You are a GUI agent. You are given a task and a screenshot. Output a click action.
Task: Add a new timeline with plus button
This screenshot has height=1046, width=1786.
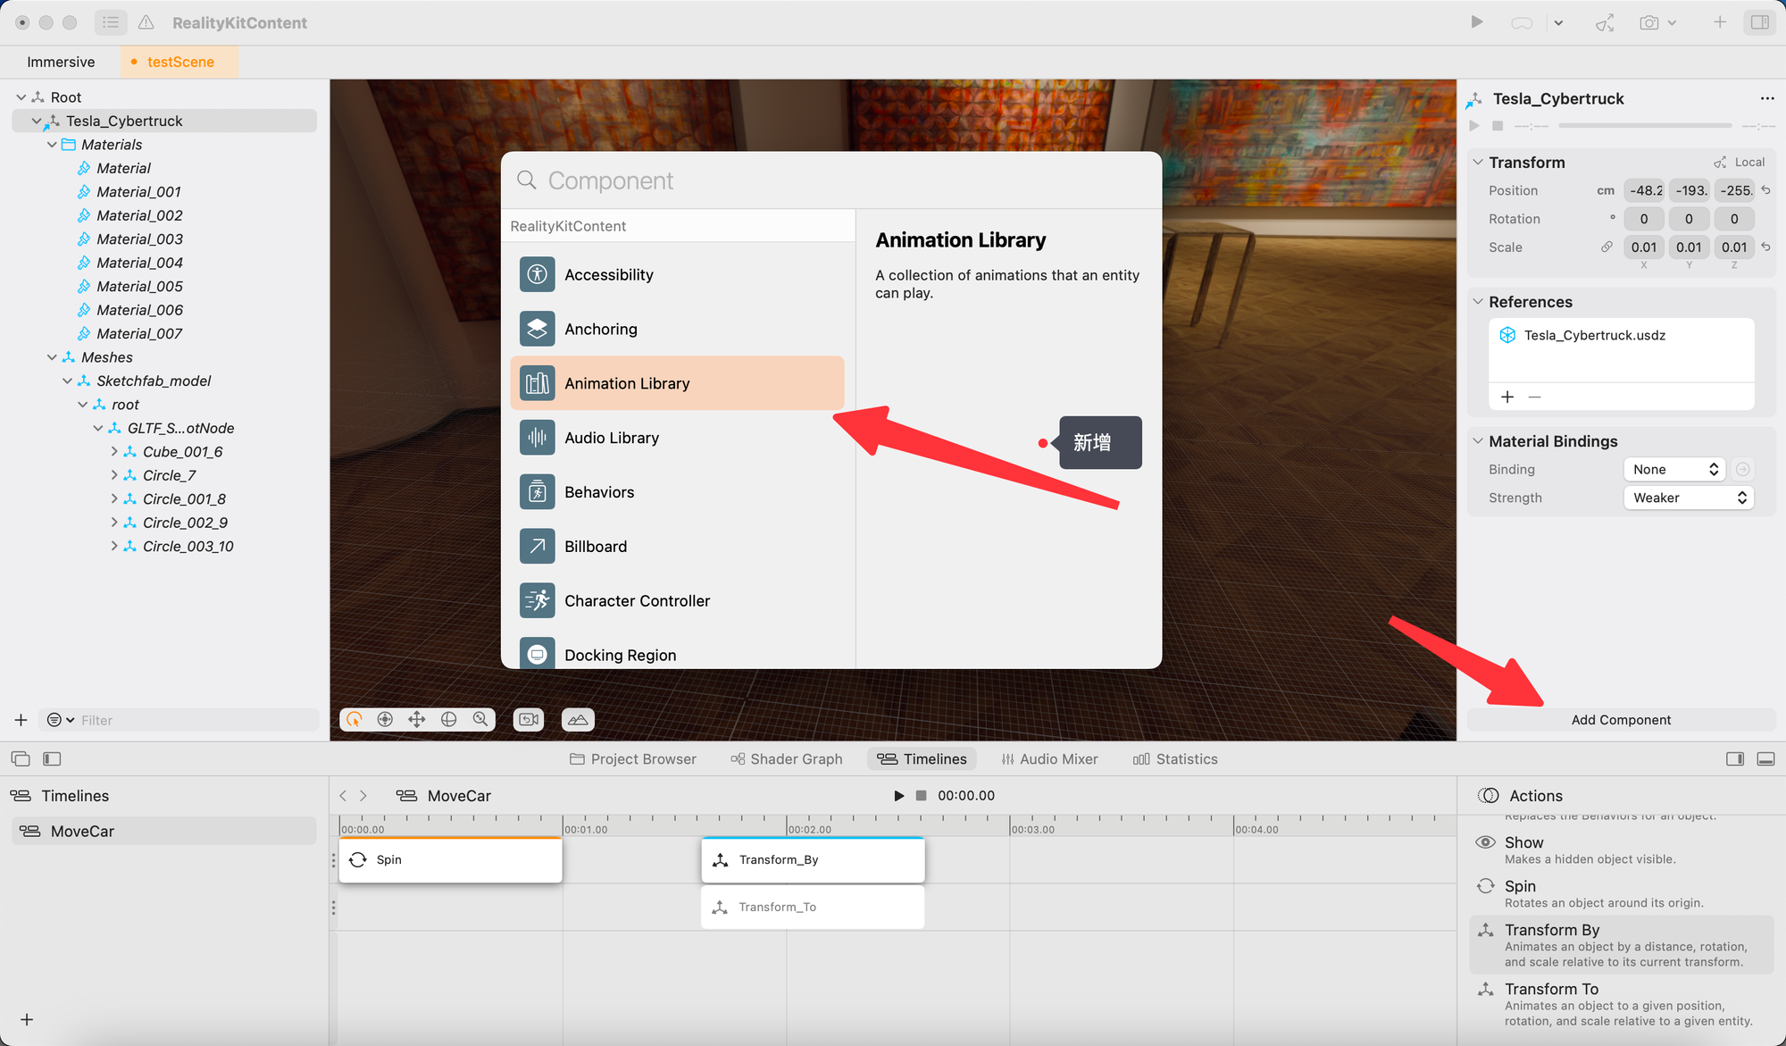pos(27,1019)
